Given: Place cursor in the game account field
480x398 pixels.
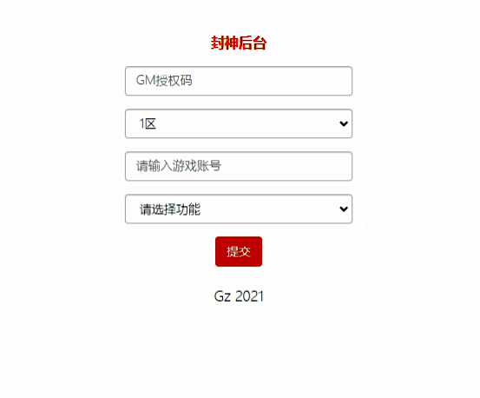Looking at the screenshot, I should [x=239, y=166].
